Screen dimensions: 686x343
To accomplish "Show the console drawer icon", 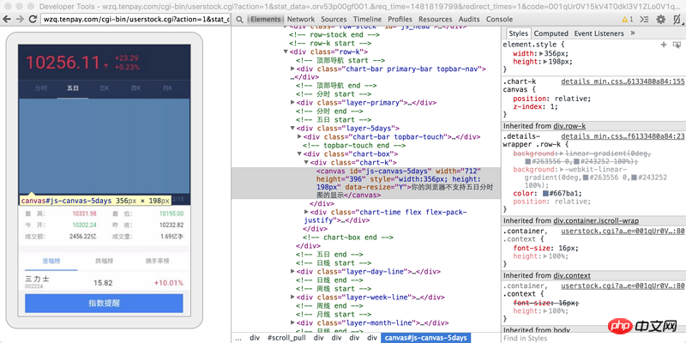I will [644, 19].
